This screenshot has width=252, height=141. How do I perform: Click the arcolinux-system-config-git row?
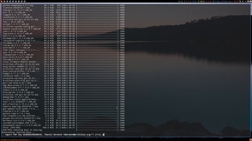click(x=63, y=27)
